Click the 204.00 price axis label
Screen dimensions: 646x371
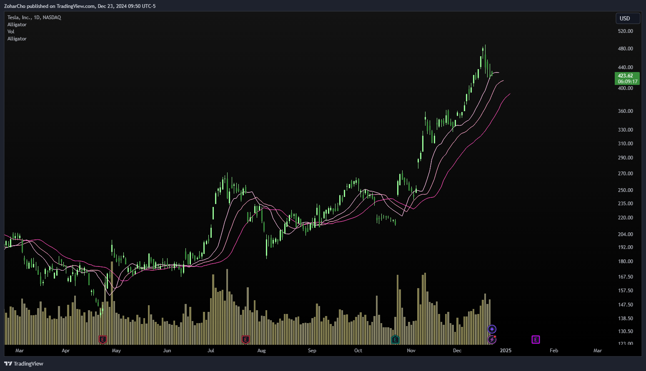click(x=625, y=234)
